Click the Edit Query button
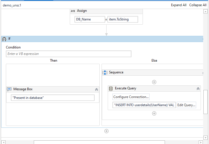Screen dimensions: 209x144 click(186, 105)
